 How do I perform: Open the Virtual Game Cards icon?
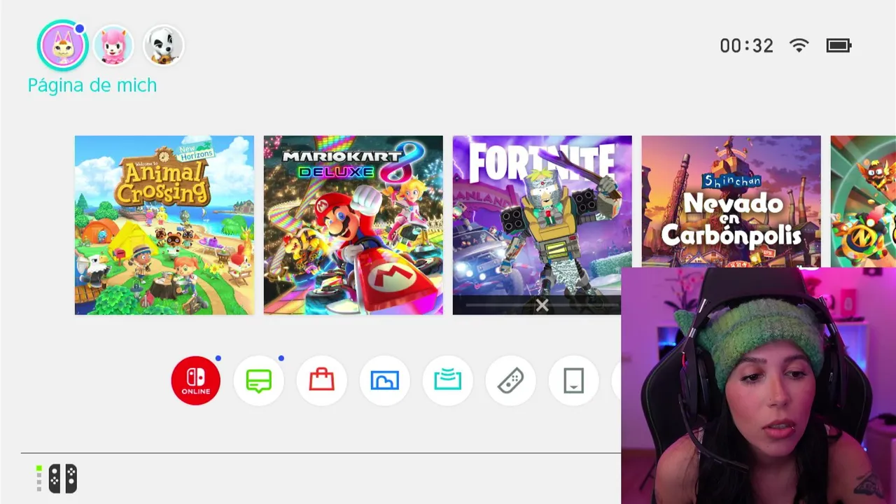(x=574, y=381)
